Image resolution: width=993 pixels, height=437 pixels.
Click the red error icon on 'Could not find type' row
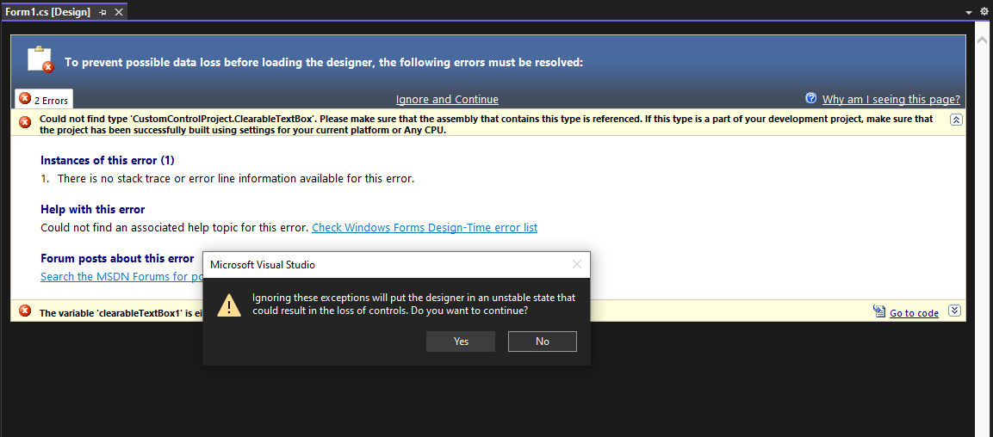25,121
